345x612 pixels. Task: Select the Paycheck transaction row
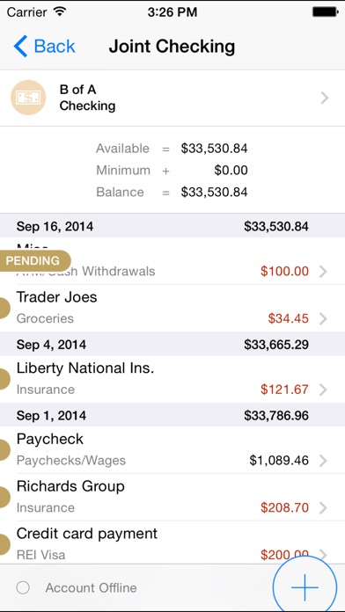[172, 449]
